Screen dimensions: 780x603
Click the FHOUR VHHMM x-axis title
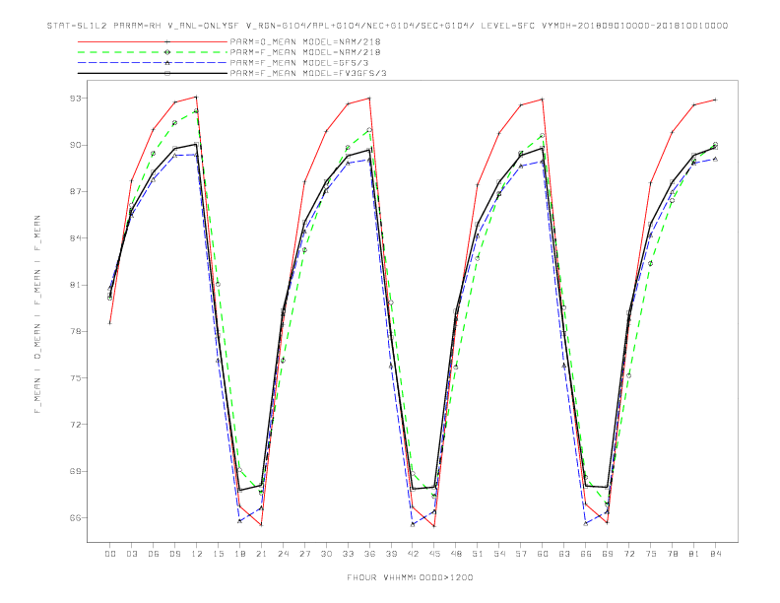point(410,578)
